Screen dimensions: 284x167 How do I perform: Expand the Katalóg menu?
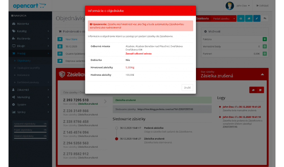coord(30,31)
